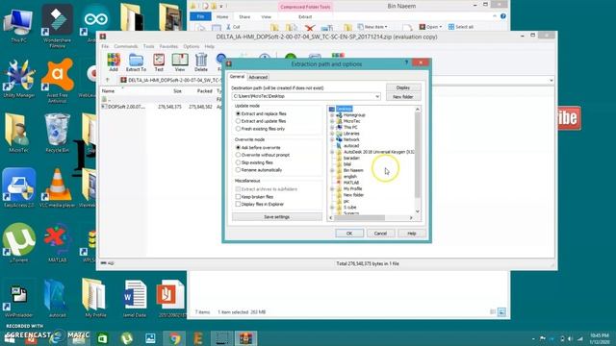Image resolution: width=616 pixels, height=346 pixels.
Task: Expand the Homegroup tree node
Action: coord(332,115)
